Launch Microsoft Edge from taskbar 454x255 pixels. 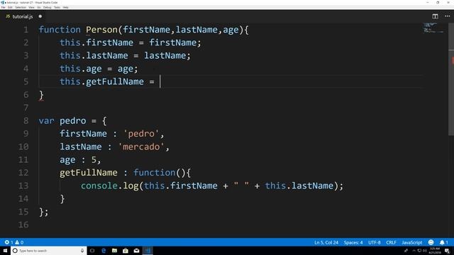tap(104, 251)
